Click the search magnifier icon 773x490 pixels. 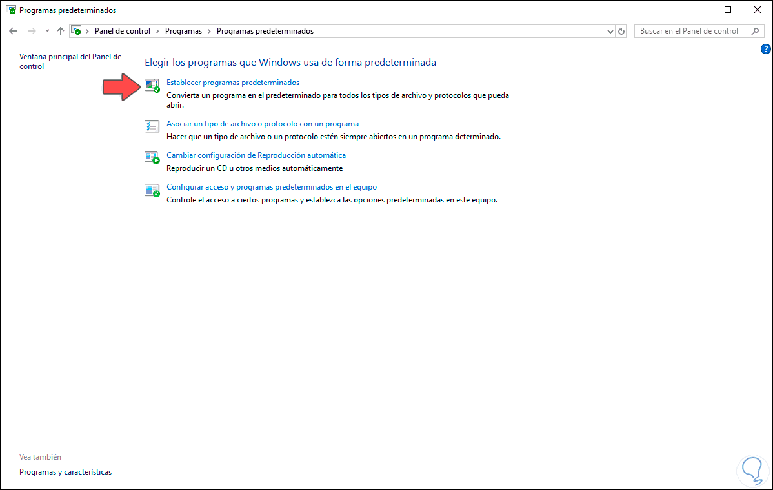pos(755,31)
